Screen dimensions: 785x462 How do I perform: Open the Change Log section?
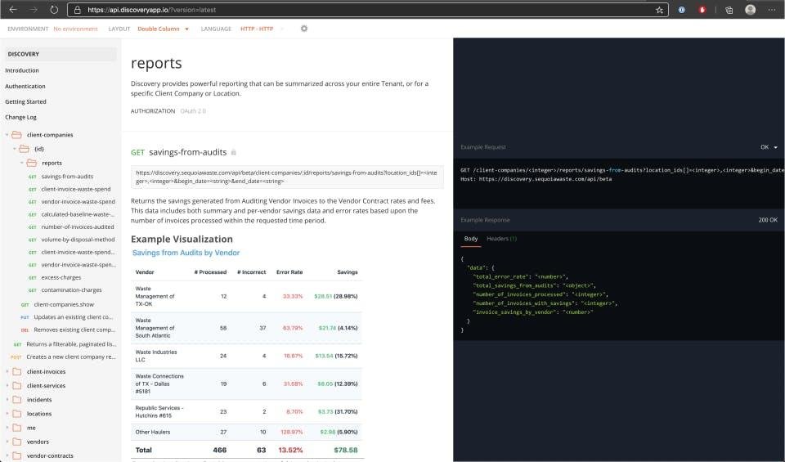click(20, 117)
